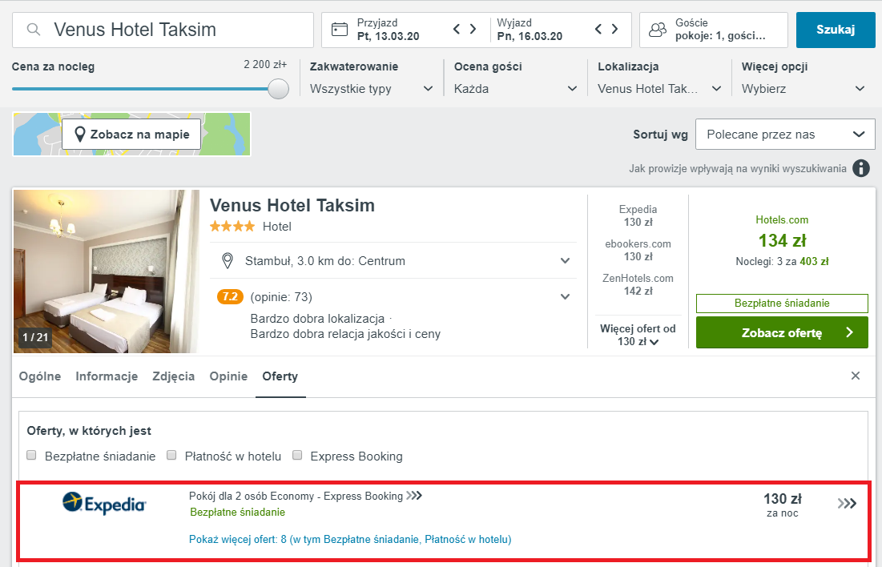Open the Sortuj wg sorting dropdown
This screenshot has width=882, height=567.
(x=785, y=135)
